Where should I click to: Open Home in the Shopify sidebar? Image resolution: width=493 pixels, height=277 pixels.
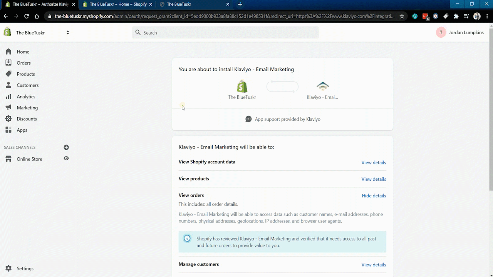[23, 52]
